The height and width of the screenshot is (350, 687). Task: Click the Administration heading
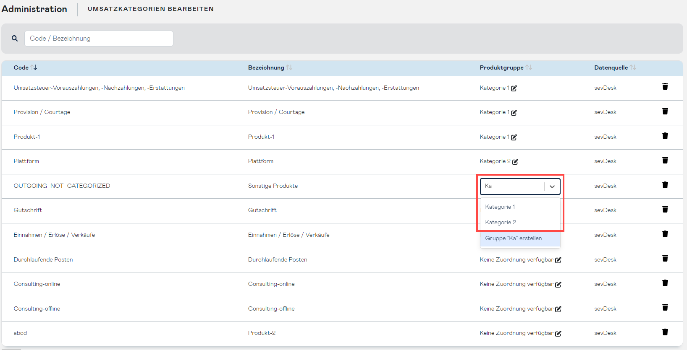(x=34, y=9)
